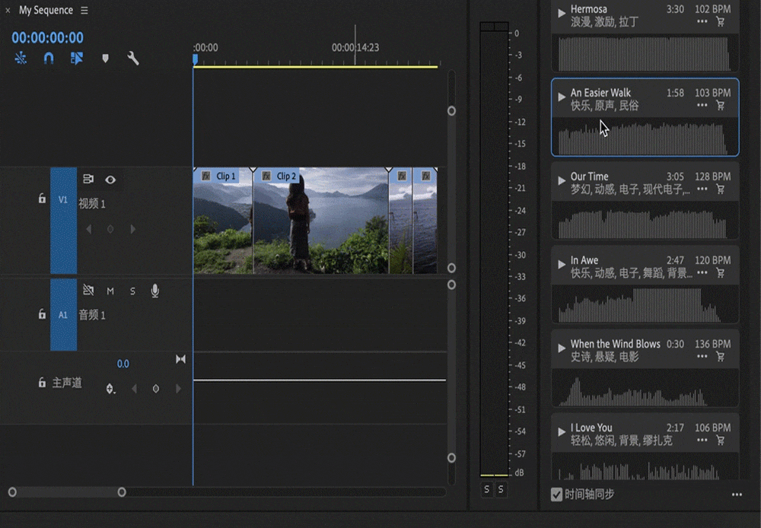Image resolution: width=761 pixels, height=528 pixels.
Task: Open the ... menu beside Hermosa
Action: (702, 23)
